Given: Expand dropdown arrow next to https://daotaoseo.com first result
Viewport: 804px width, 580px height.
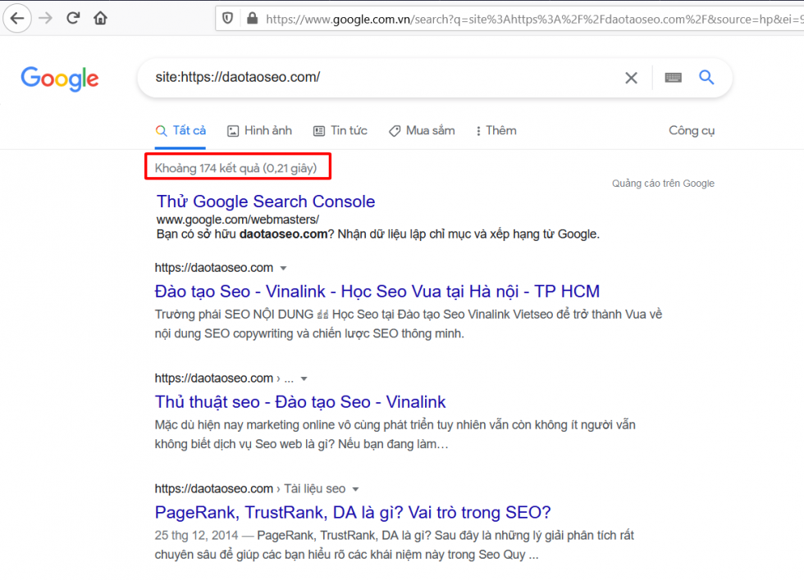Looking at the screenshot, I should pos(283,268).
